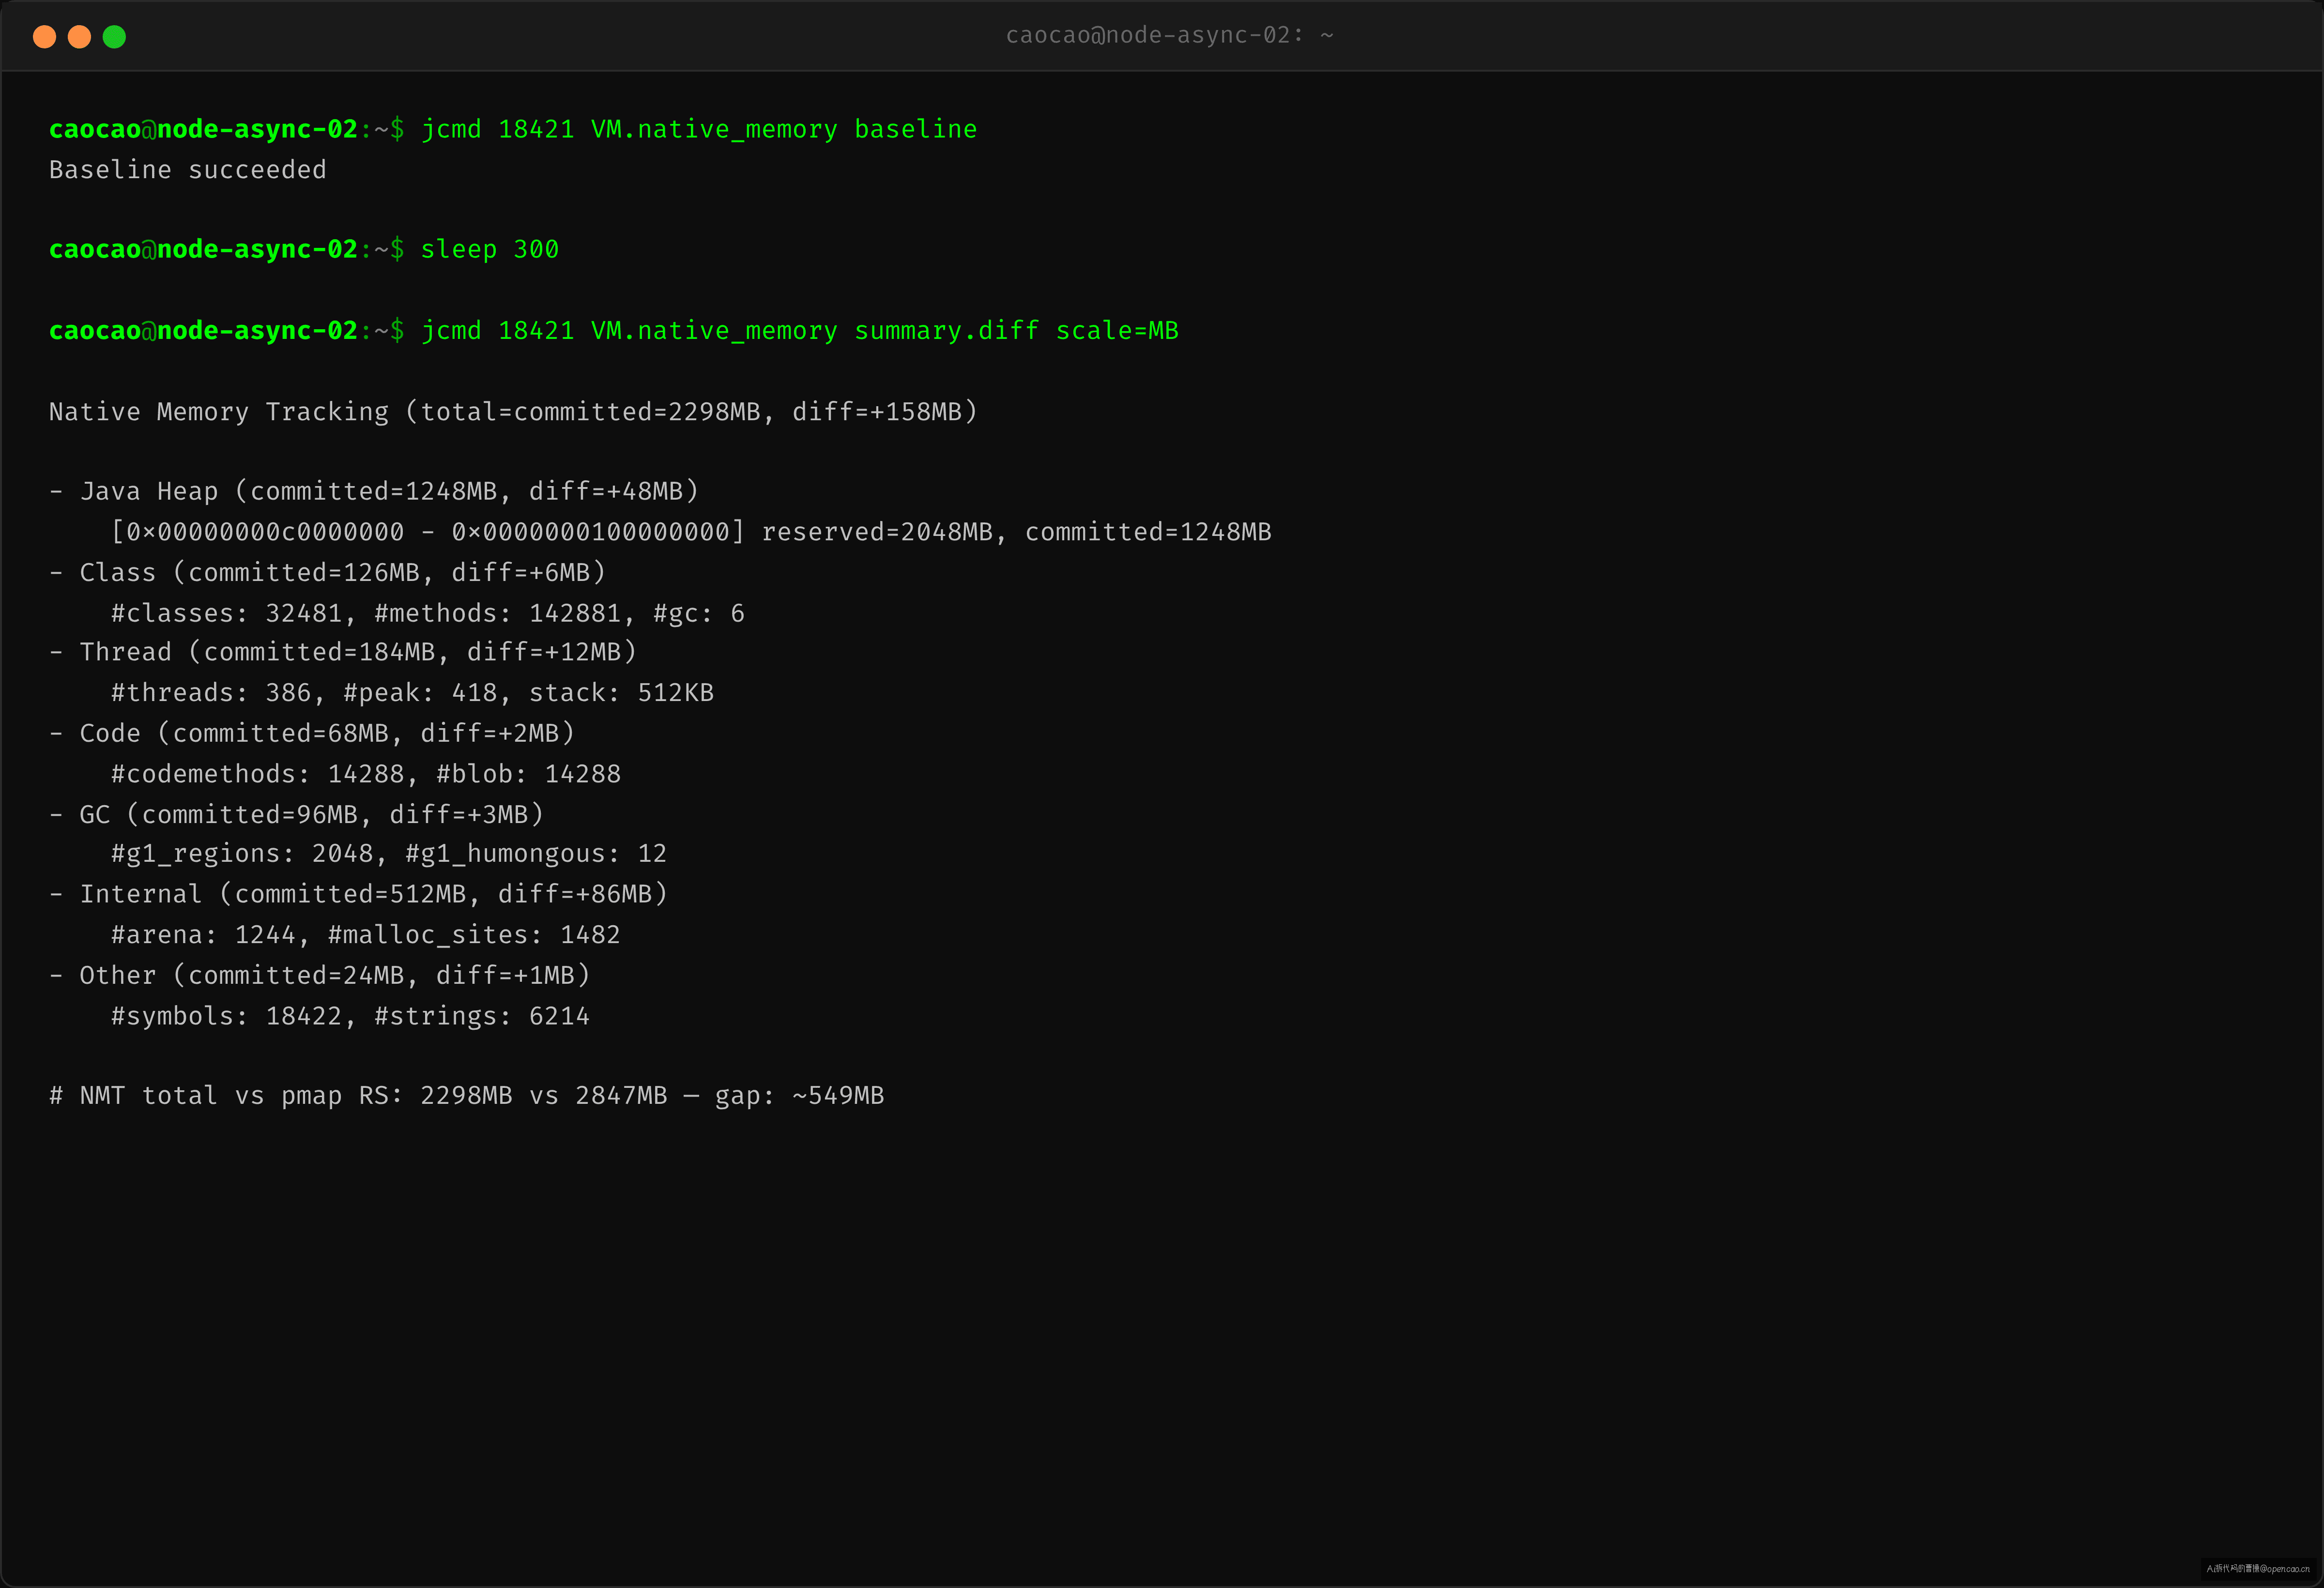Image resolution: width=2324 pixels, height=1588 pixels.
Task: Click the '#threads: 386' detail line
Action: pos(412,693)
